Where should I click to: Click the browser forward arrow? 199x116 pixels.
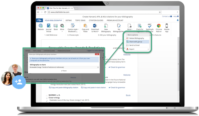[42, 12]
